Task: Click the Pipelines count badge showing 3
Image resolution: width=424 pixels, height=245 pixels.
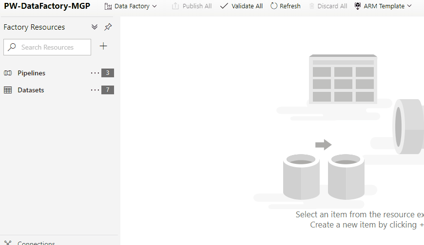Action: pos(108,73)
